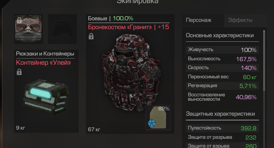Select the blue pentagon badge on armor plate
The height and width of the screenshot is (148, 274).
(x=152, y=123)
